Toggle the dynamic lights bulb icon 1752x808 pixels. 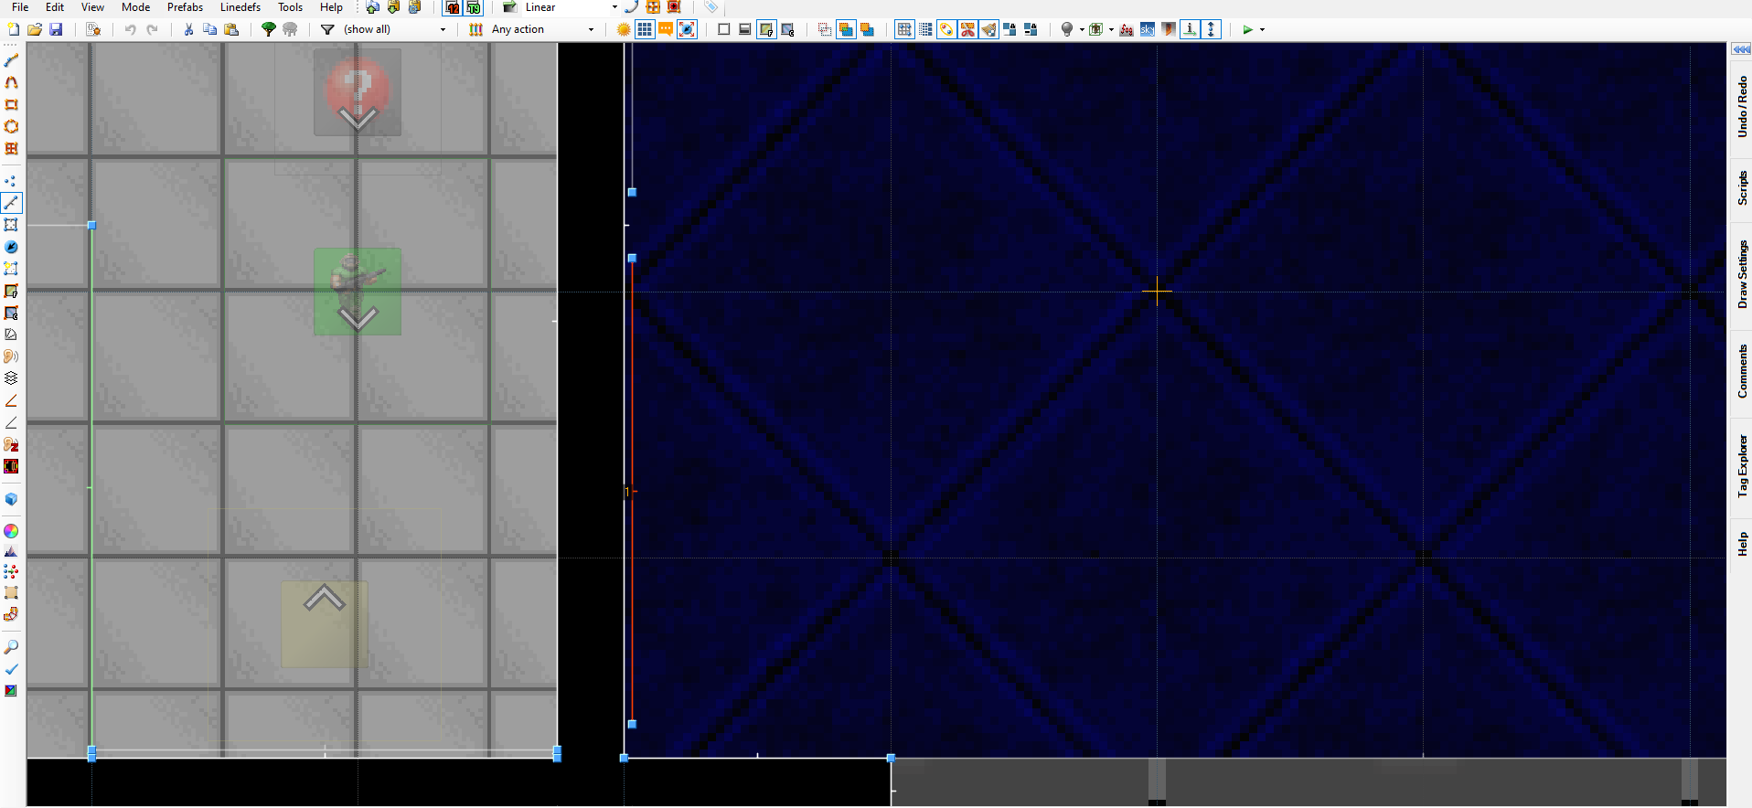1066,29
